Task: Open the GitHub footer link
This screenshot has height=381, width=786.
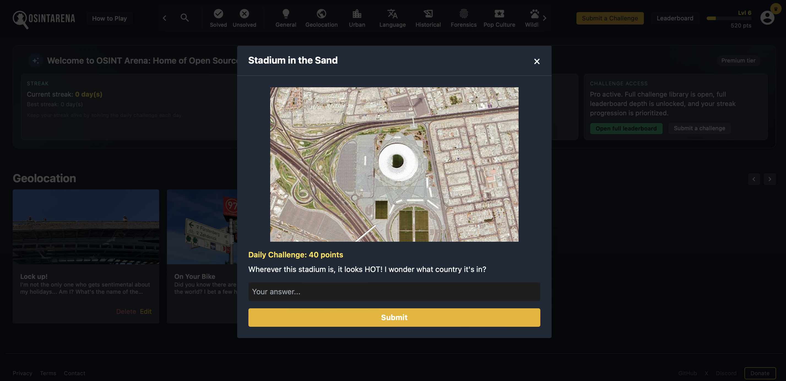Action: [687, 373]
